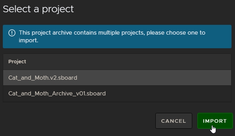Click the green IMPORT button
235x136 pixels.
pyautogui.click(x=215, y=121)
